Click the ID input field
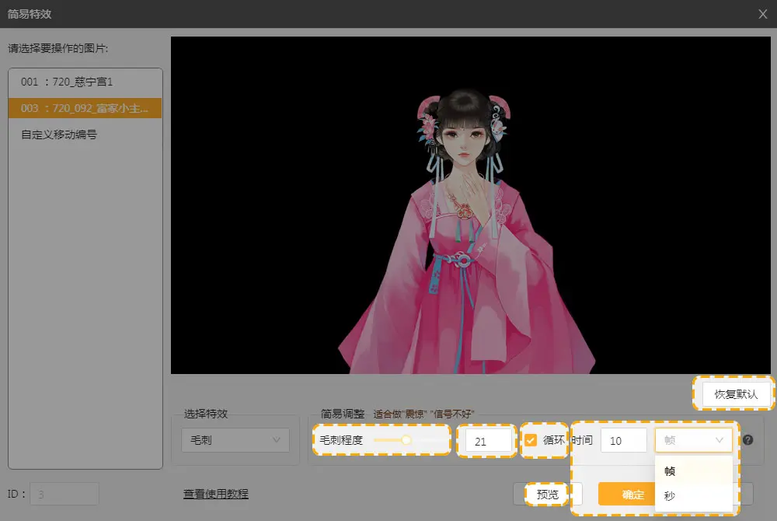Image resolution: width=777 pixels, height=521 pixels. [x=64, y=494]
